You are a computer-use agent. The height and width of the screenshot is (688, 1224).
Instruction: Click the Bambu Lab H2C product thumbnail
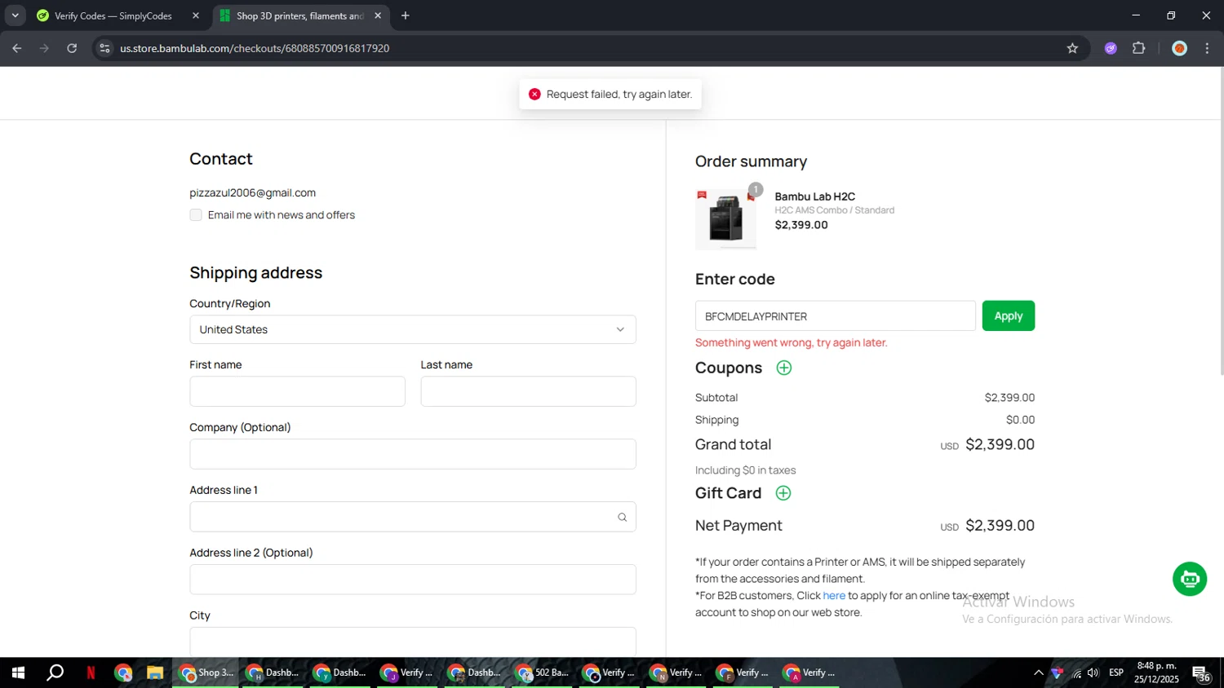[x=725, y=219]
